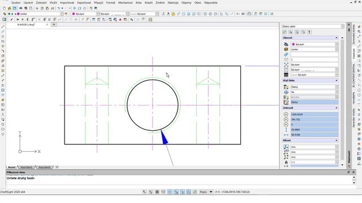This screenshot has height=203, width=362.
Task: Click the purple ByLayer color swatch in Properties
Action: click(x=294, y=44)
